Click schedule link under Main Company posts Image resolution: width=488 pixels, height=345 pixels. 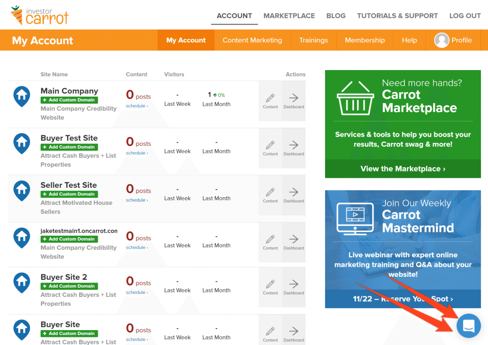(137, 106)
